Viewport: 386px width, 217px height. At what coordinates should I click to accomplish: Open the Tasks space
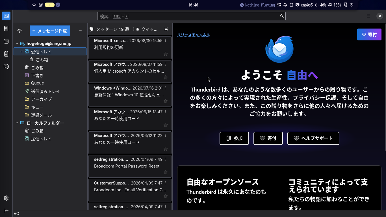pyautogui.click(x=6, y=54)
